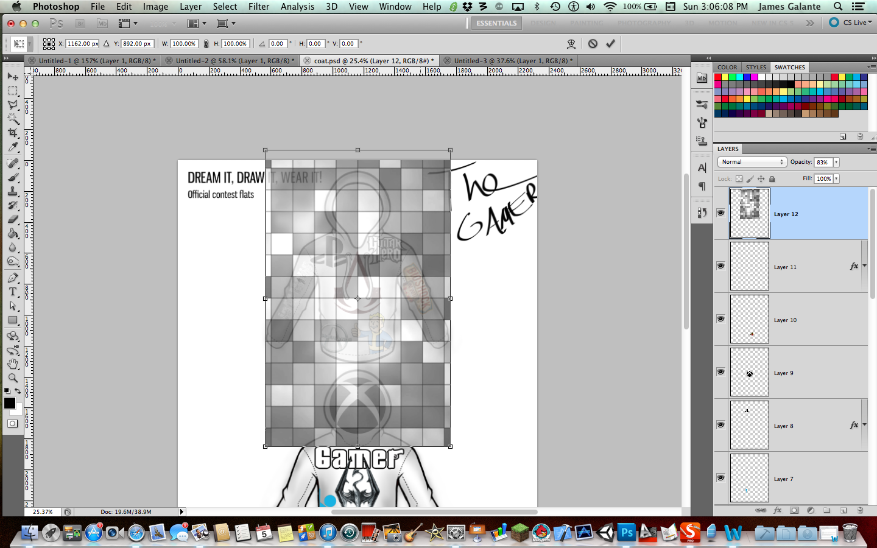Open the Layer menu

click(191, 6)
